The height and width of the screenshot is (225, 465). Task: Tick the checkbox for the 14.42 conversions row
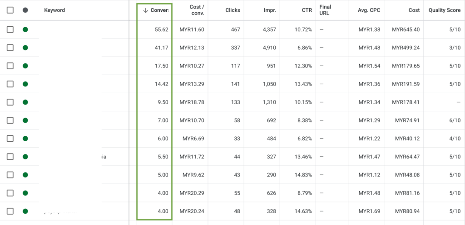[10, 84]
